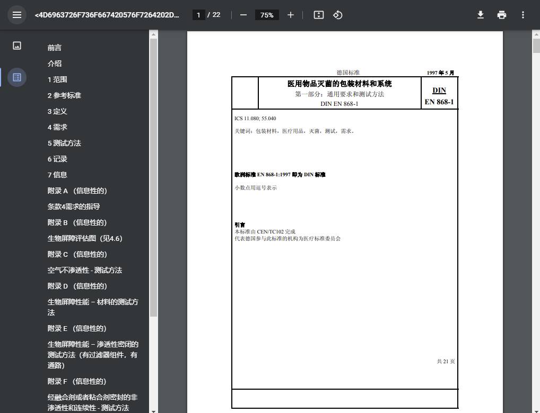
Task: Rotate the PDF counterclockwise
Action: 337,15
